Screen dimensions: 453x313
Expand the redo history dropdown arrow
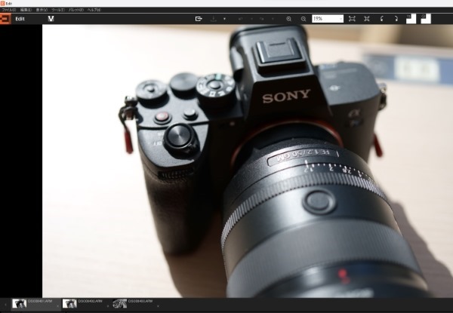pos(273,19)
